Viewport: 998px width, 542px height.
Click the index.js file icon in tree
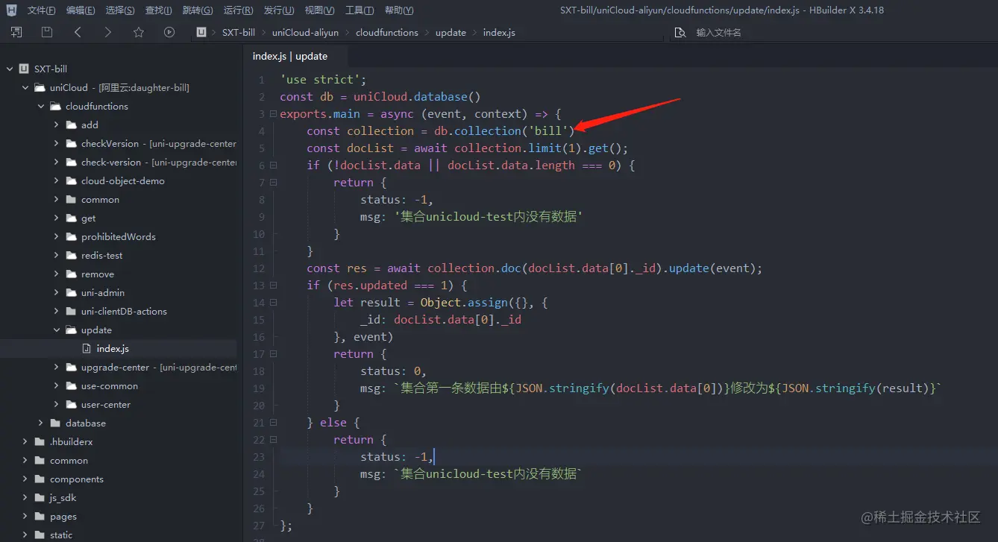point(87,348)
